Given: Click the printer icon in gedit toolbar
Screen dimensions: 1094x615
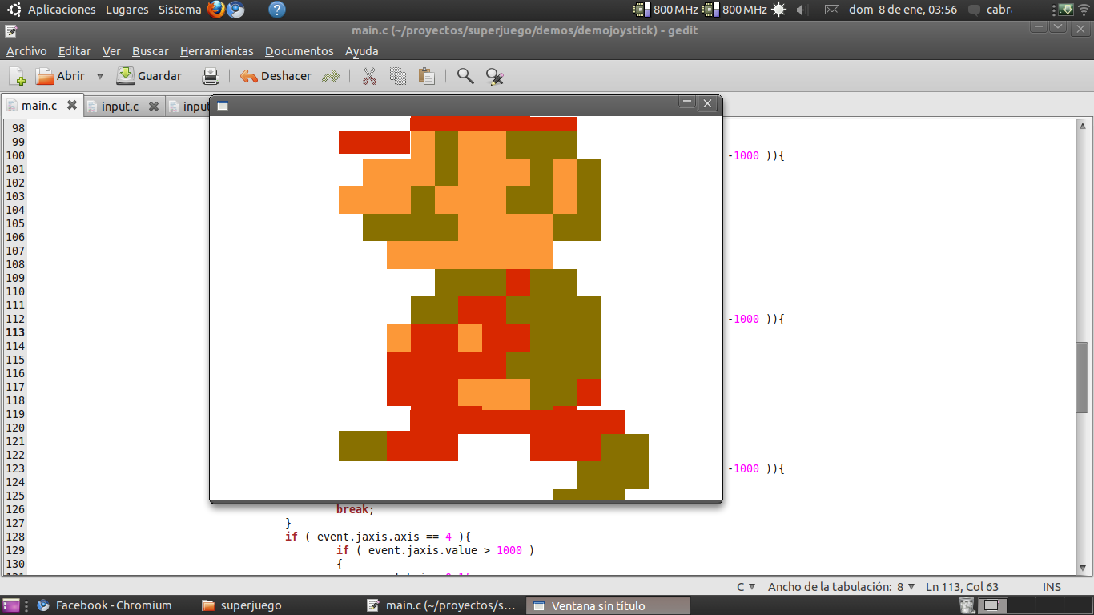Looking at the screenshot, I should [x=211, y=76].
